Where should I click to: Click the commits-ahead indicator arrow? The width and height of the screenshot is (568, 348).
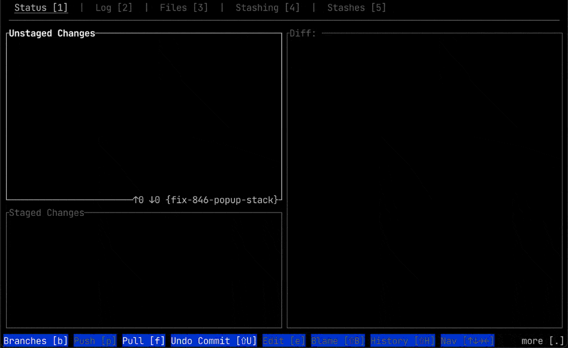tap(137, 200)
